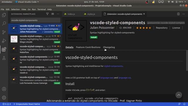Close the Extension vscode-styled-components tab
The height and width of the screenshot is (106, 188).
point(144,14)
